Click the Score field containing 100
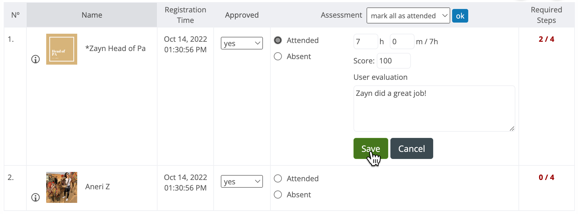The image size is (578, 214). pyautogui.click(x=394, y=61)
